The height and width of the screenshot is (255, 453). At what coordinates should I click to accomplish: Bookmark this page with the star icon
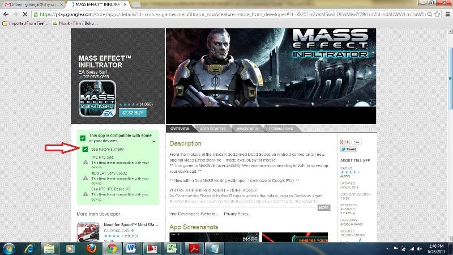(x=437, y=14)
